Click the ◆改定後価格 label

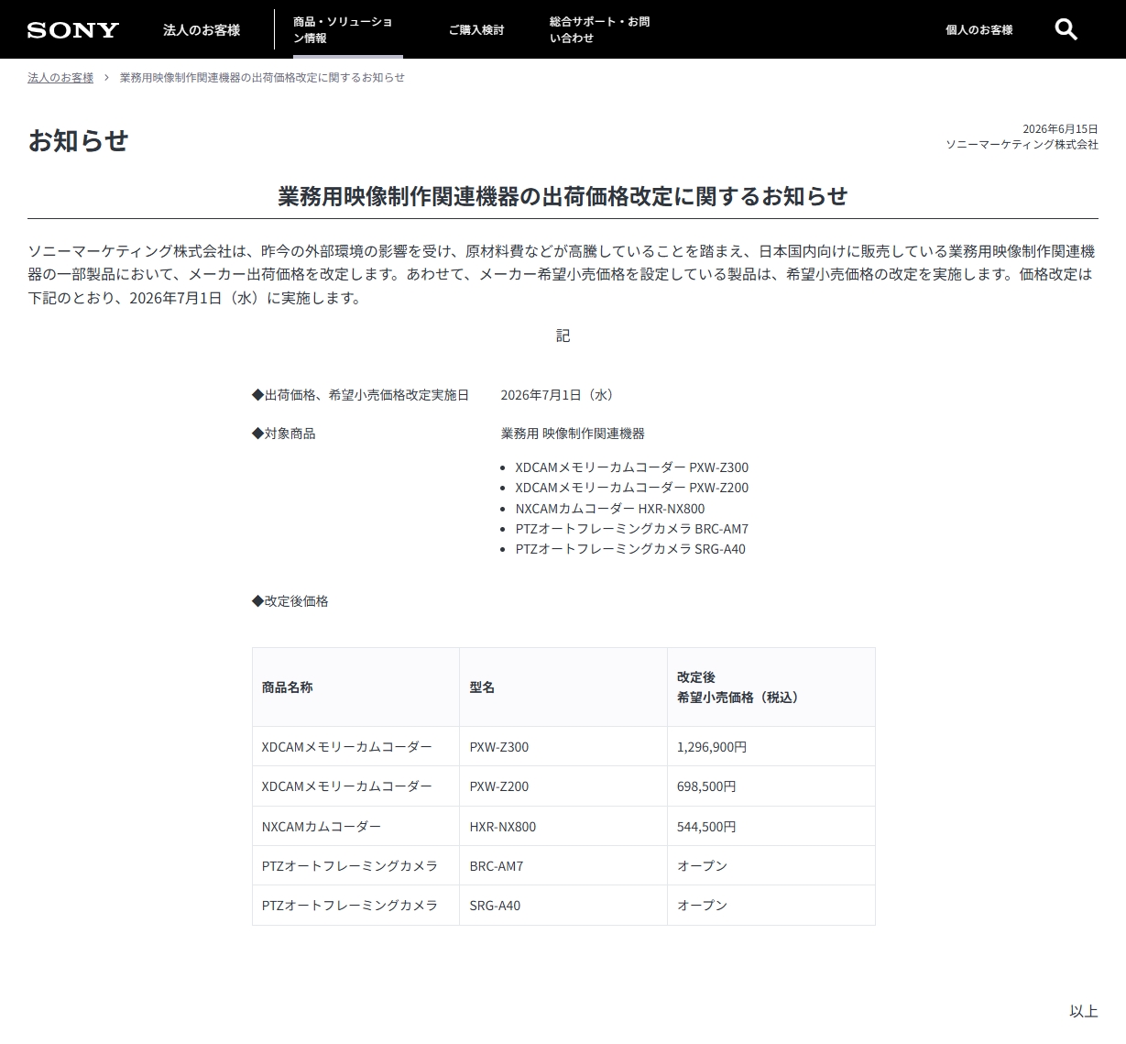[290, 601]
